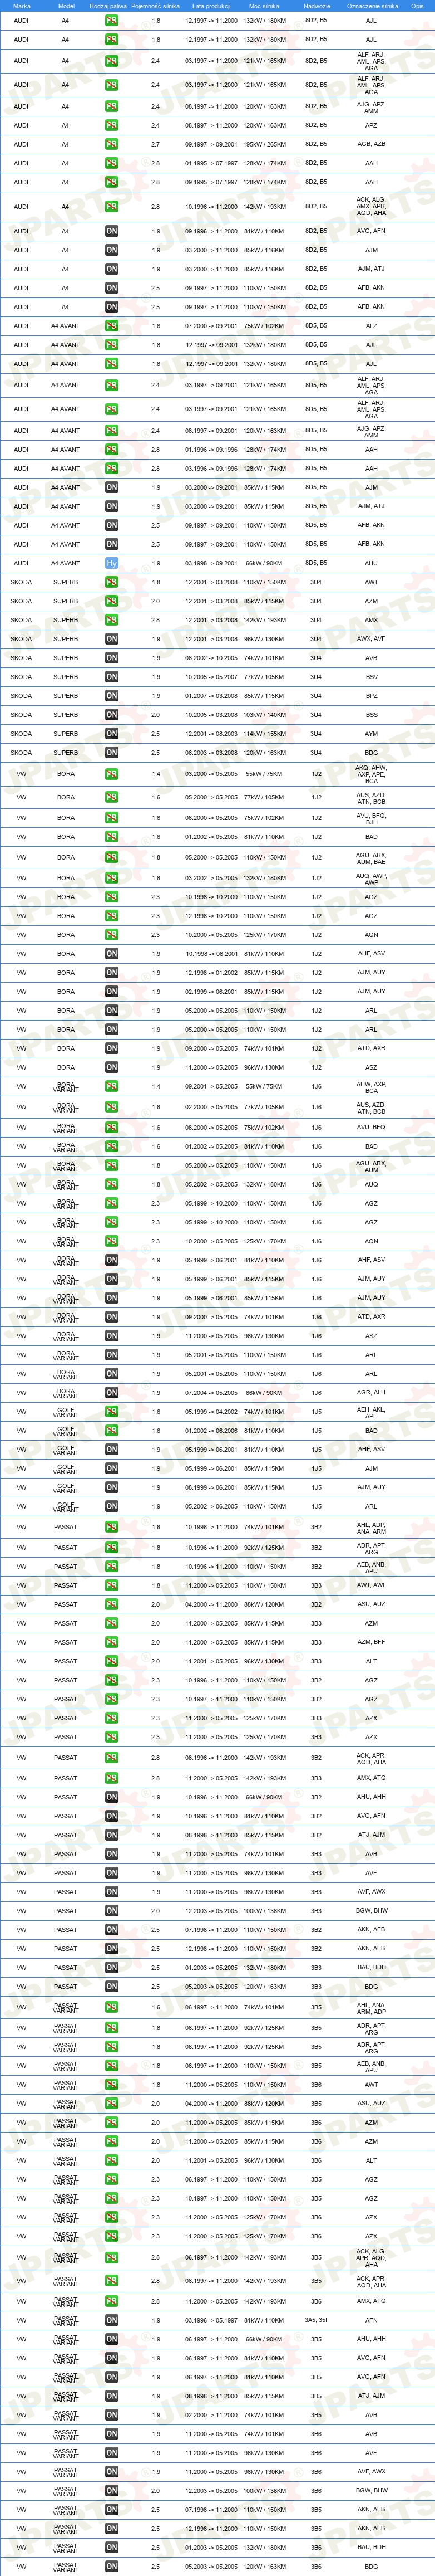Click petrol icon in Audi A4 Avant 1.6 ALZ row

(x=112, y=326)
